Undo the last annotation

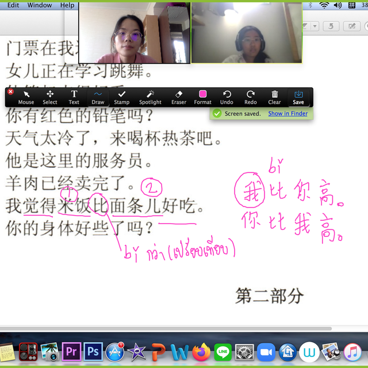tap(227, 97)
